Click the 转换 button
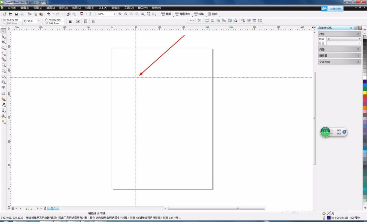Screen dimensions: 367x222 (x=199, y=14)
